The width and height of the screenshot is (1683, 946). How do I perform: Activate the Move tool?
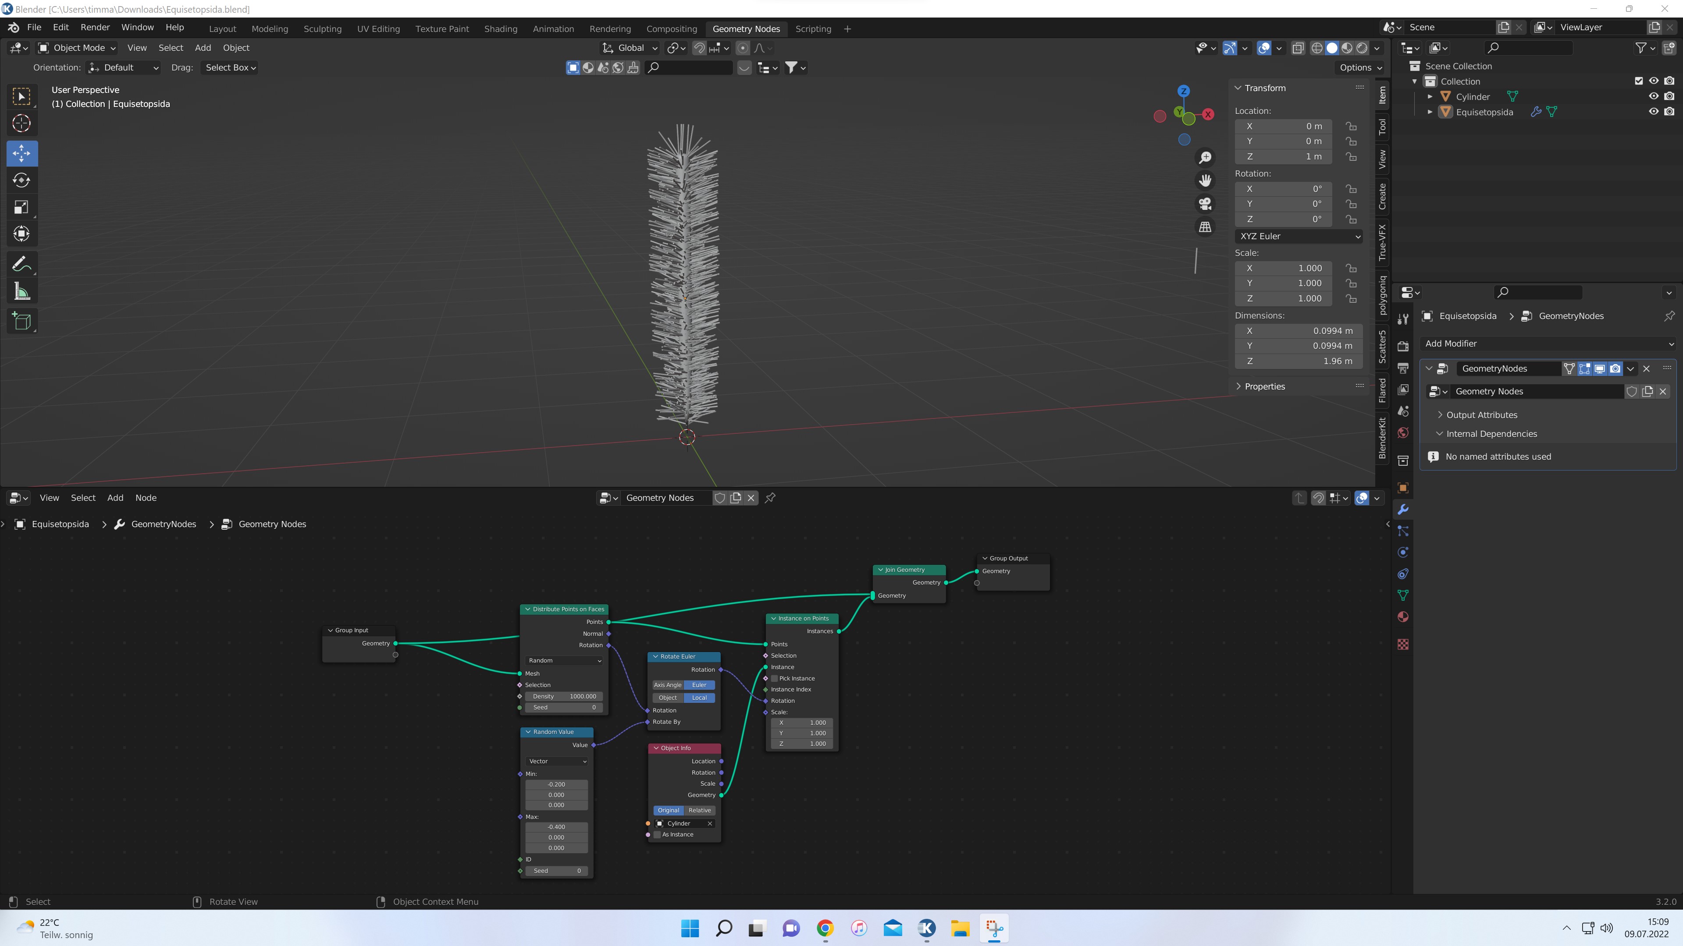(21, 153)
